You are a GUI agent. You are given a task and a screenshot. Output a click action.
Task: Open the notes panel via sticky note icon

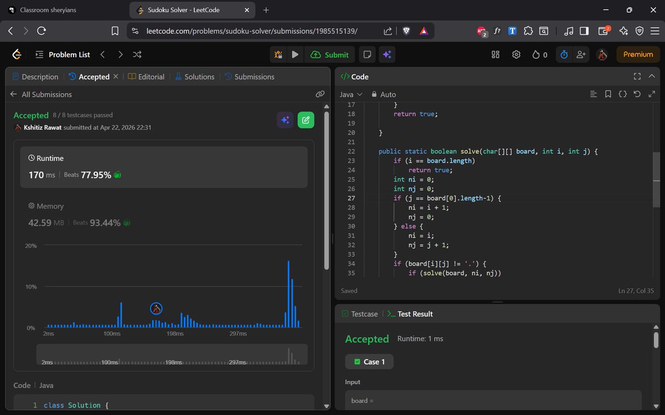tap(367, 54)
